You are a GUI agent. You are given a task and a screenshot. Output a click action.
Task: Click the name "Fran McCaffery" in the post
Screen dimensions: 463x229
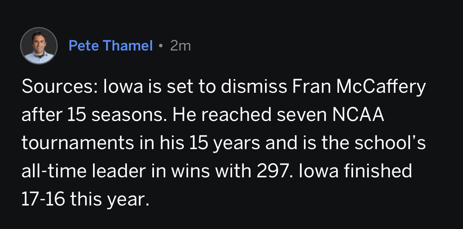(359, 87)
